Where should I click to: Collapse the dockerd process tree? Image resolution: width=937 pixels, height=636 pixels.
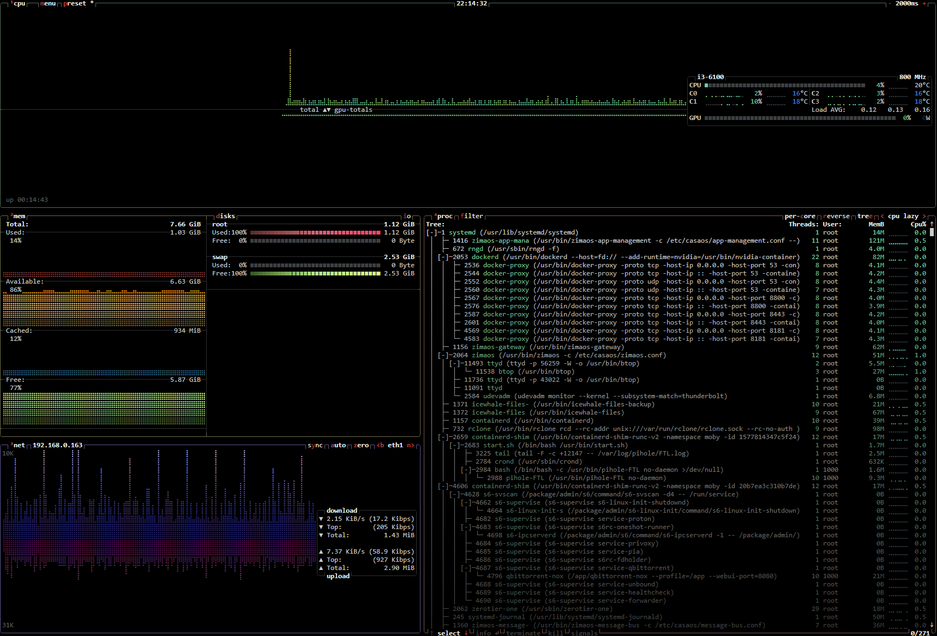[443, 257]
